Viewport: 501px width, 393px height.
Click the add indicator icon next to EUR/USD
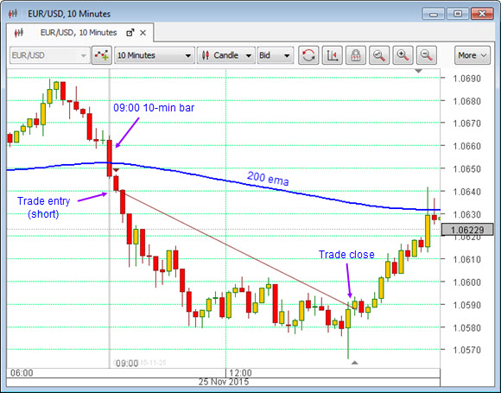(102, 55)
